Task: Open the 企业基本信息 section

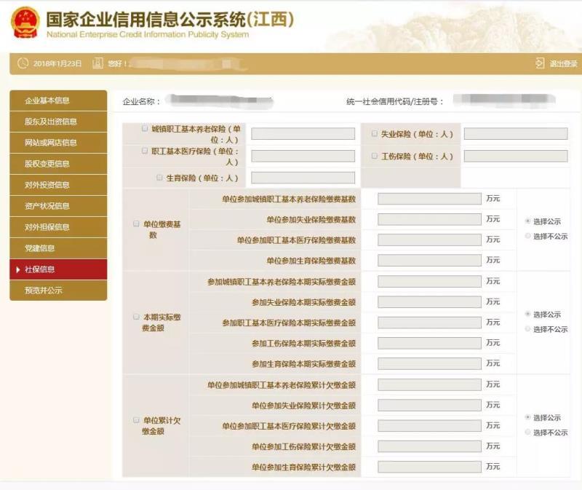Action: coord(47,100)
